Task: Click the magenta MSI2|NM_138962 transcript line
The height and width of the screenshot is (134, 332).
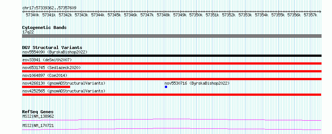Action: click(172, 120)
